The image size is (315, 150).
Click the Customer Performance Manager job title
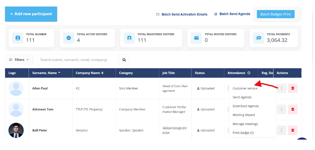coord(174,109)
